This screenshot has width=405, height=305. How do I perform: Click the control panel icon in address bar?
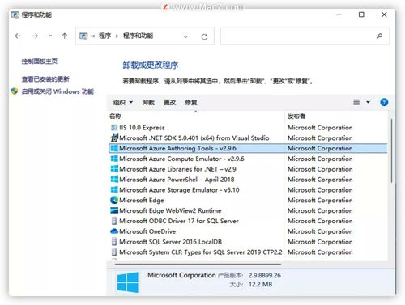83,36
